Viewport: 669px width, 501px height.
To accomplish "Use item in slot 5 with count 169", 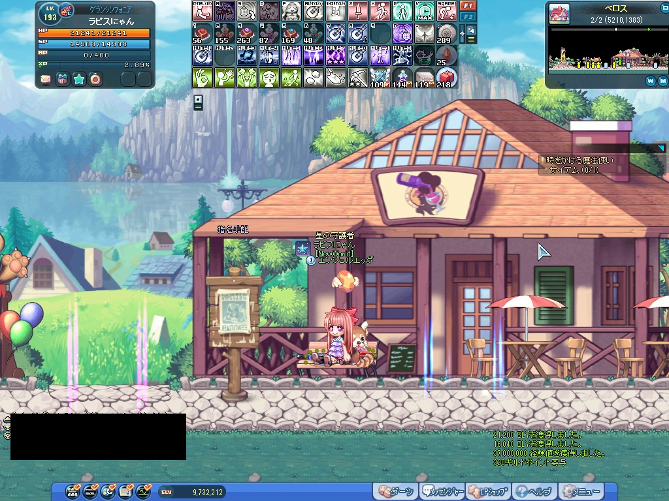I will (291, 34).
